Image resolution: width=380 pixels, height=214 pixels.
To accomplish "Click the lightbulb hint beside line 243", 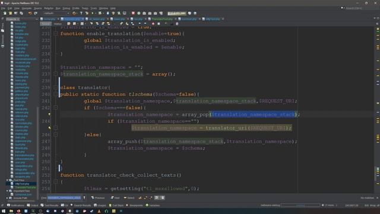I will [x=49, y=114].
